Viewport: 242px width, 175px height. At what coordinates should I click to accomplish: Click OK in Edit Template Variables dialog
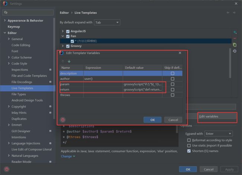click(x=153, y=120)
